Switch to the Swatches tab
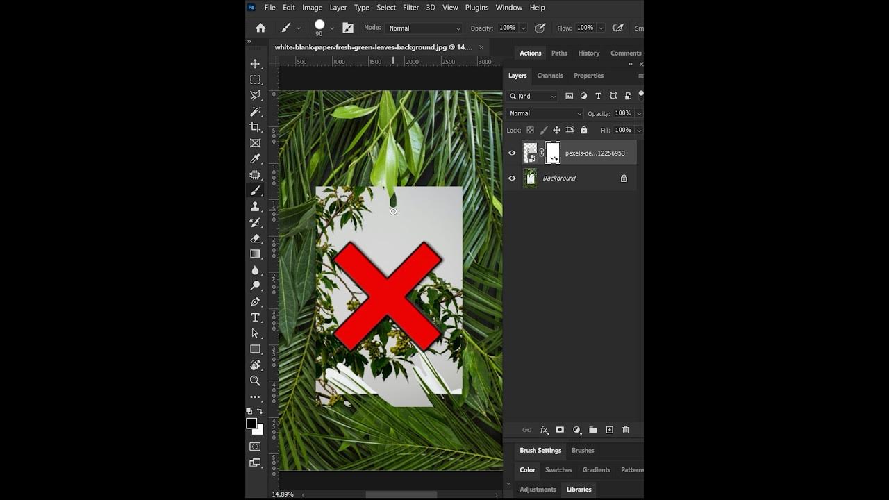The width and height of the screenshot is (889, 500). tap(558, 470)
